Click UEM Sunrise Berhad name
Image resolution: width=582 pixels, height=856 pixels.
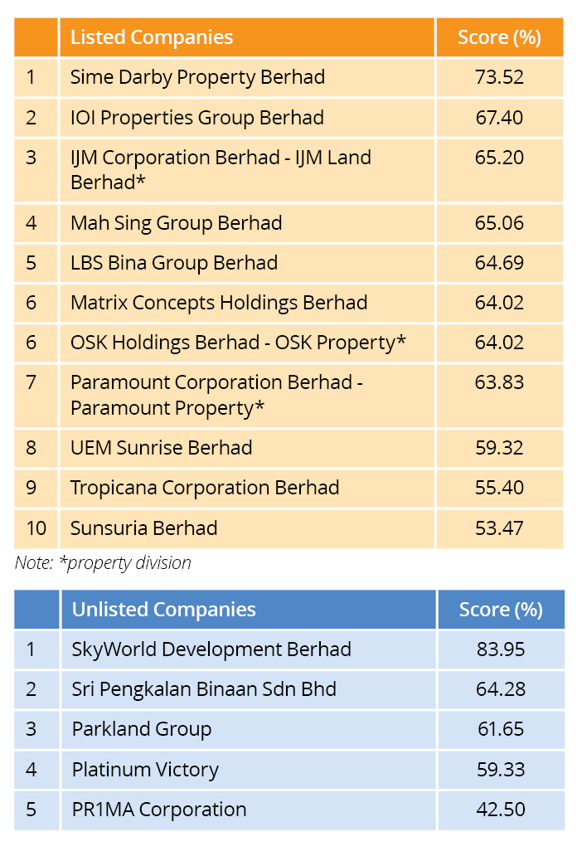pos(162,448)
